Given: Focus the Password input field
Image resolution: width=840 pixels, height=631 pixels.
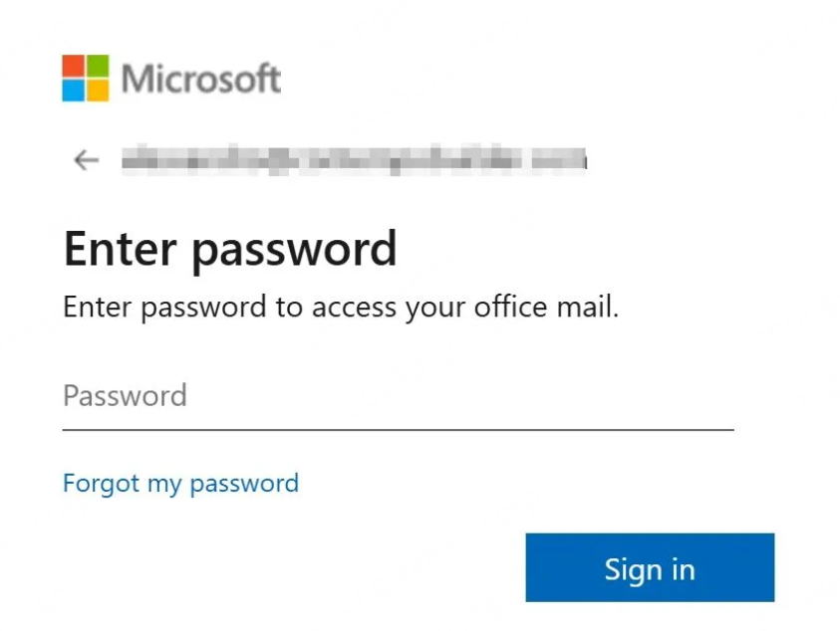Looking at the screenshot, I should click(398, 397).
